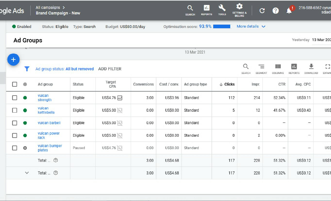This screenshot has width=331, height=201.
Task: Expand the table to full screen
Action: [327, 69]
